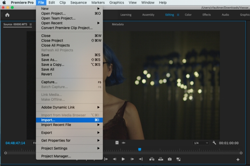Click the Step Forward 1 Frame icon

coord(132,159)
